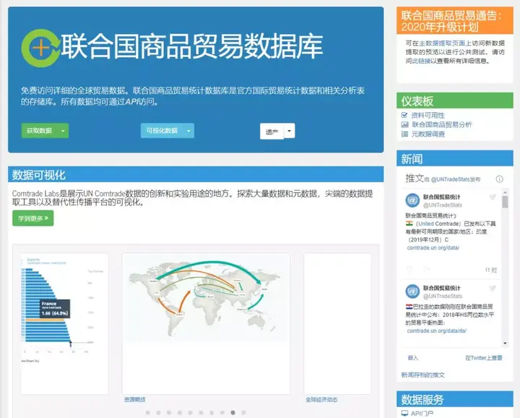Click the Paraguay flag emoji in tweet
The width and height of the screenshot is (520, 418).
409,307
